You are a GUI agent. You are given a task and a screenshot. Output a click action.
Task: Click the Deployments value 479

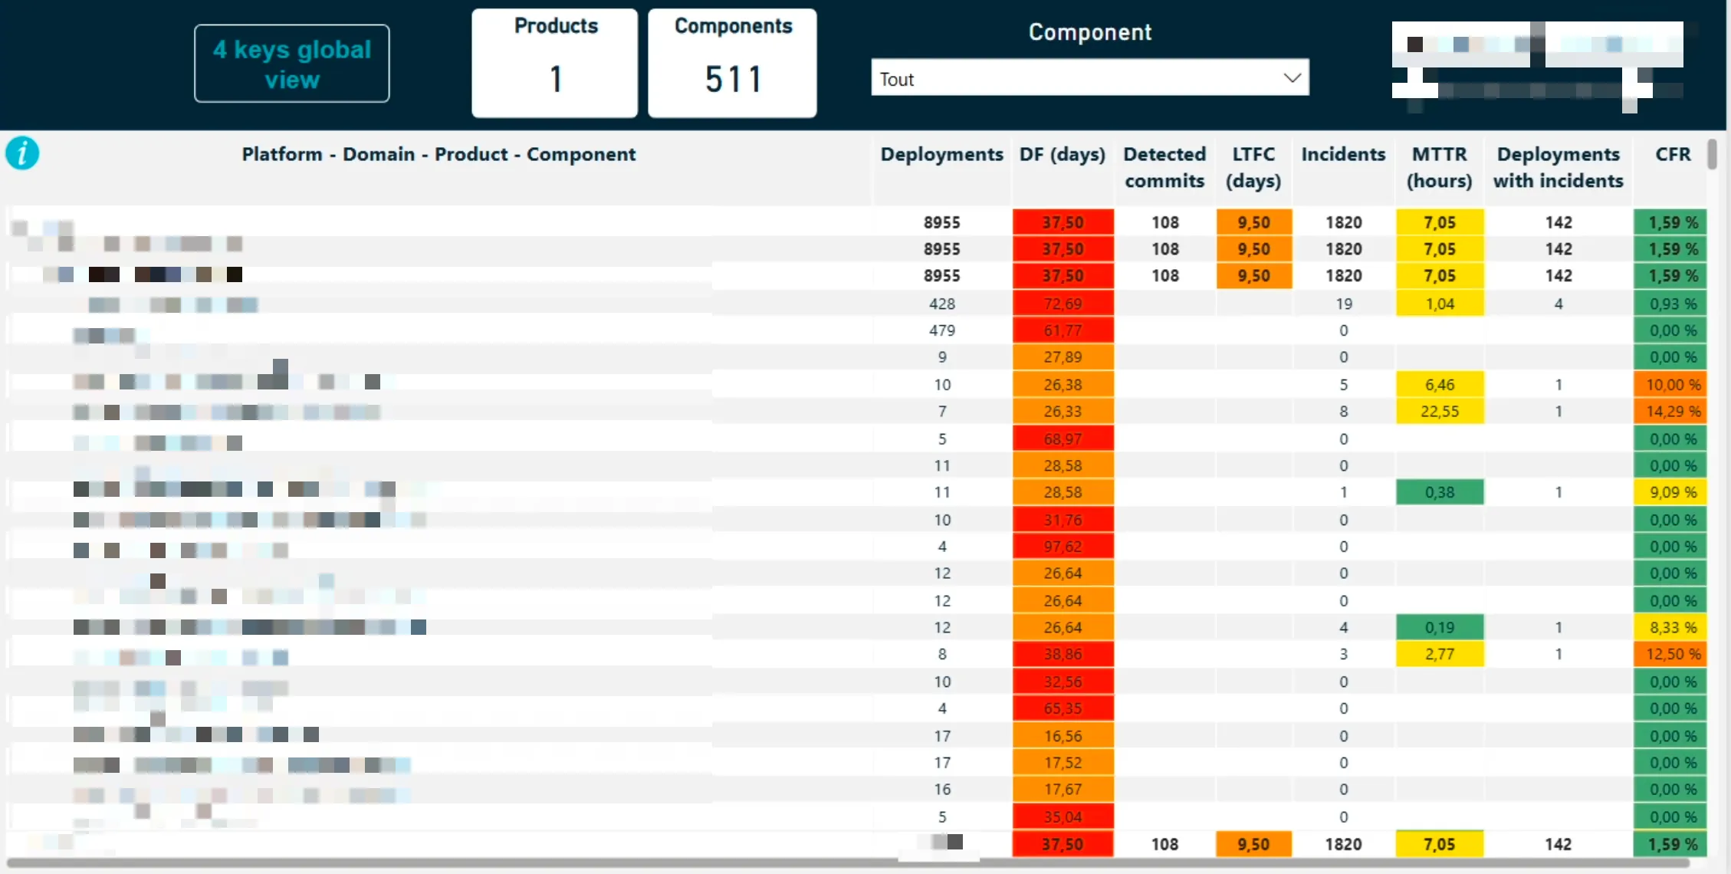pos(941,330)
